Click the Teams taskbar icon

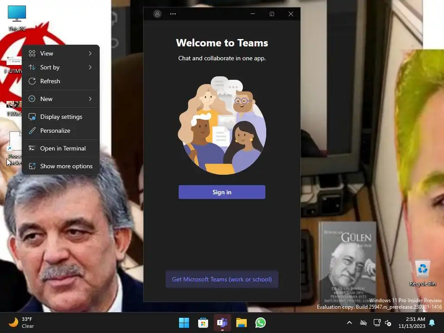click(222, 323)
